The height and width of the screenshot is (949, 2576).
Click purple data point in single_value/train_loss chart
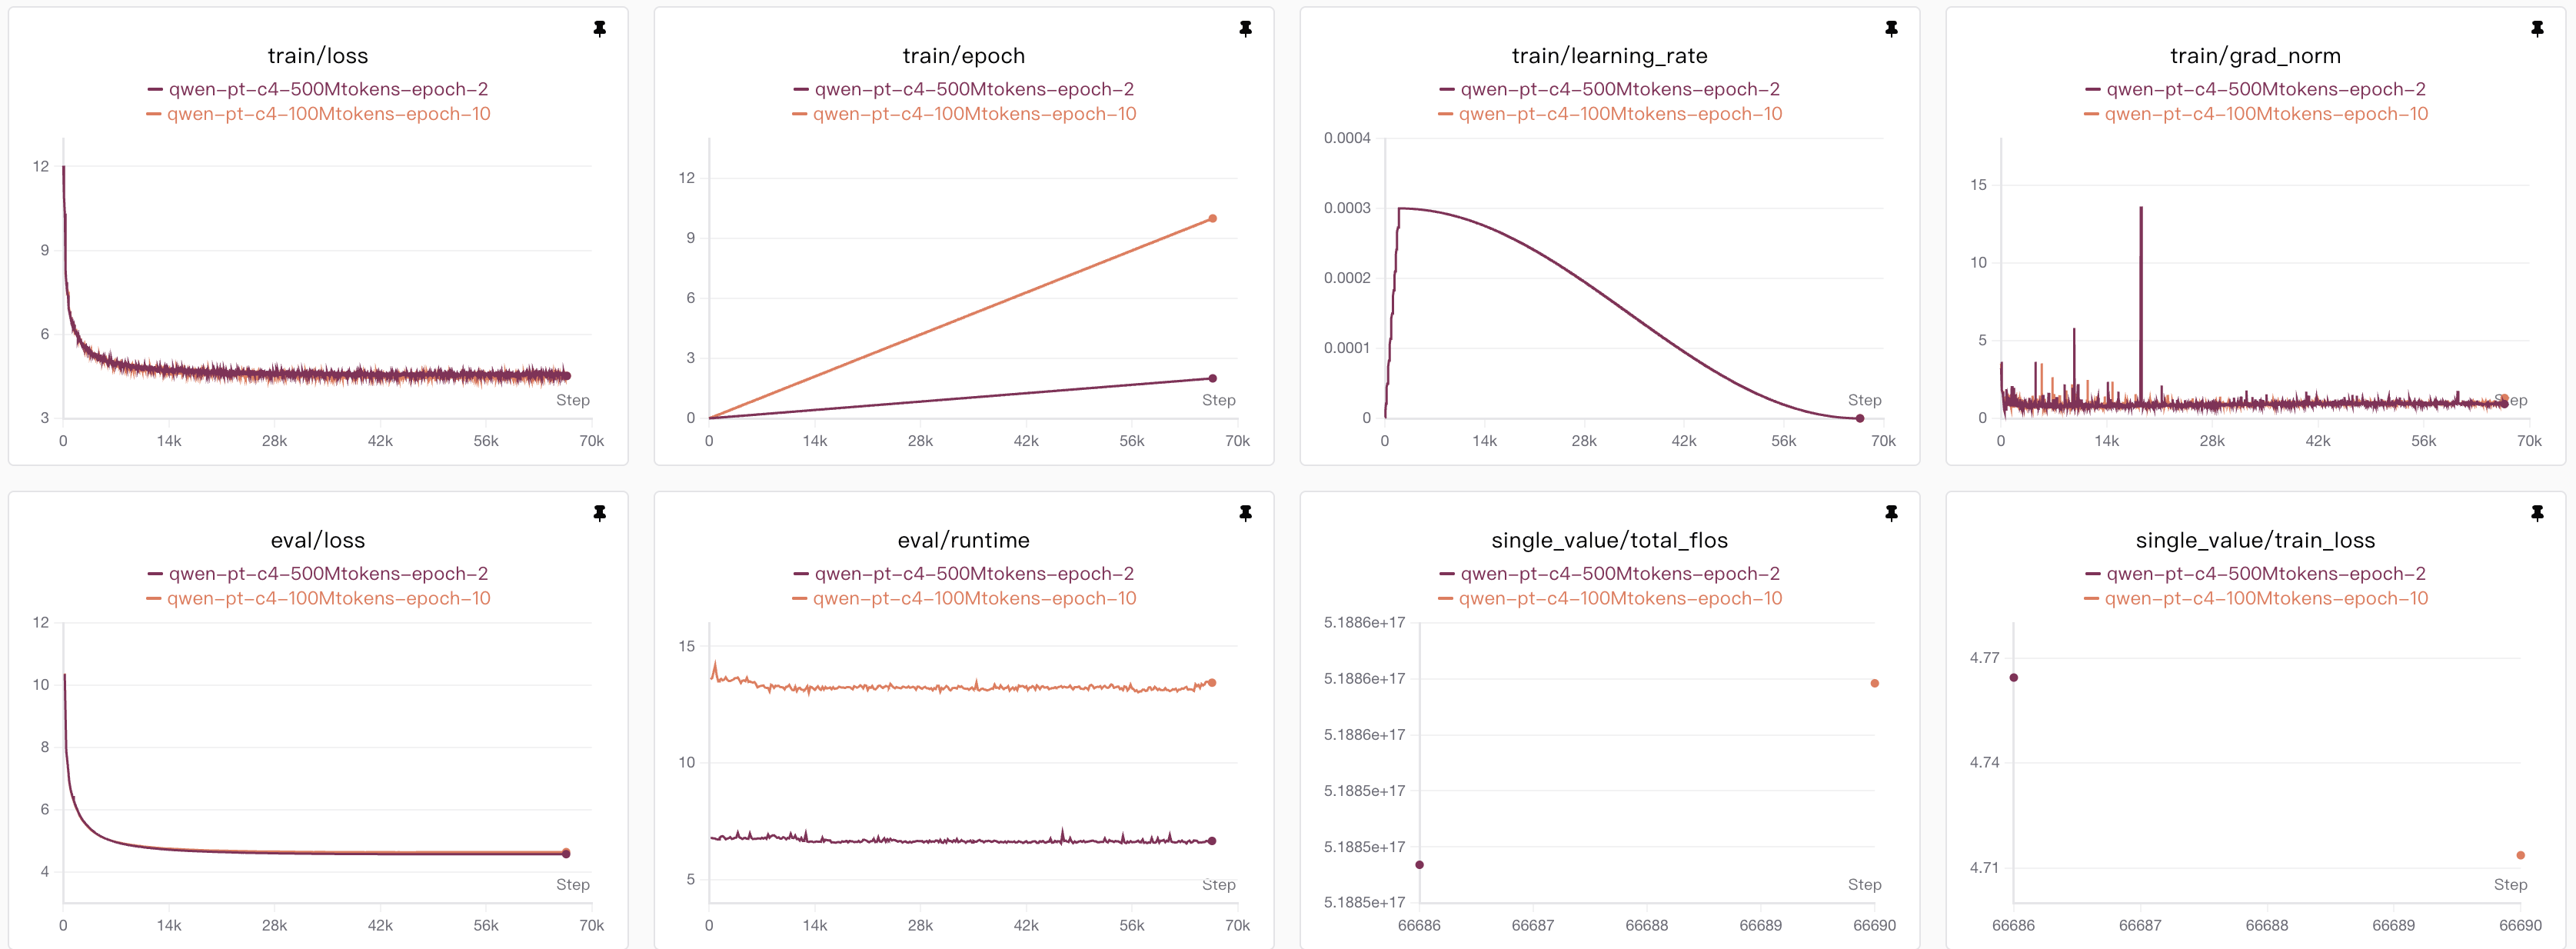2013,677
